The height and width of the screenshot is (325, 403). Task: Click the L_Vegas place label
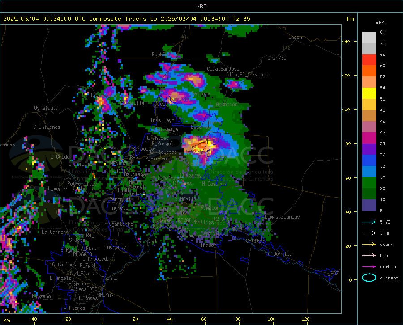point(57,189)
